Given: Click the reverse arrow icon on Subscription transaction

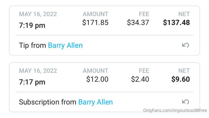Looking at the screenshot, I should (185, 102).
